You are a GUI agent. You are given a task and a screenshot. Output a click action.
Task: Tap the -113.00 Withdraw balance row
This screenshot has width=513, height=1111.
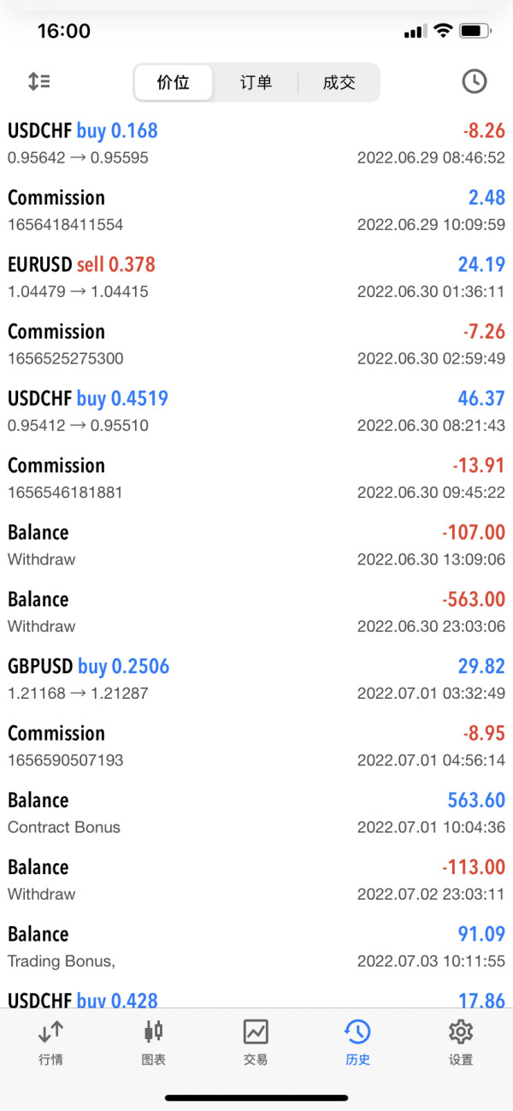tap(256, 880)
